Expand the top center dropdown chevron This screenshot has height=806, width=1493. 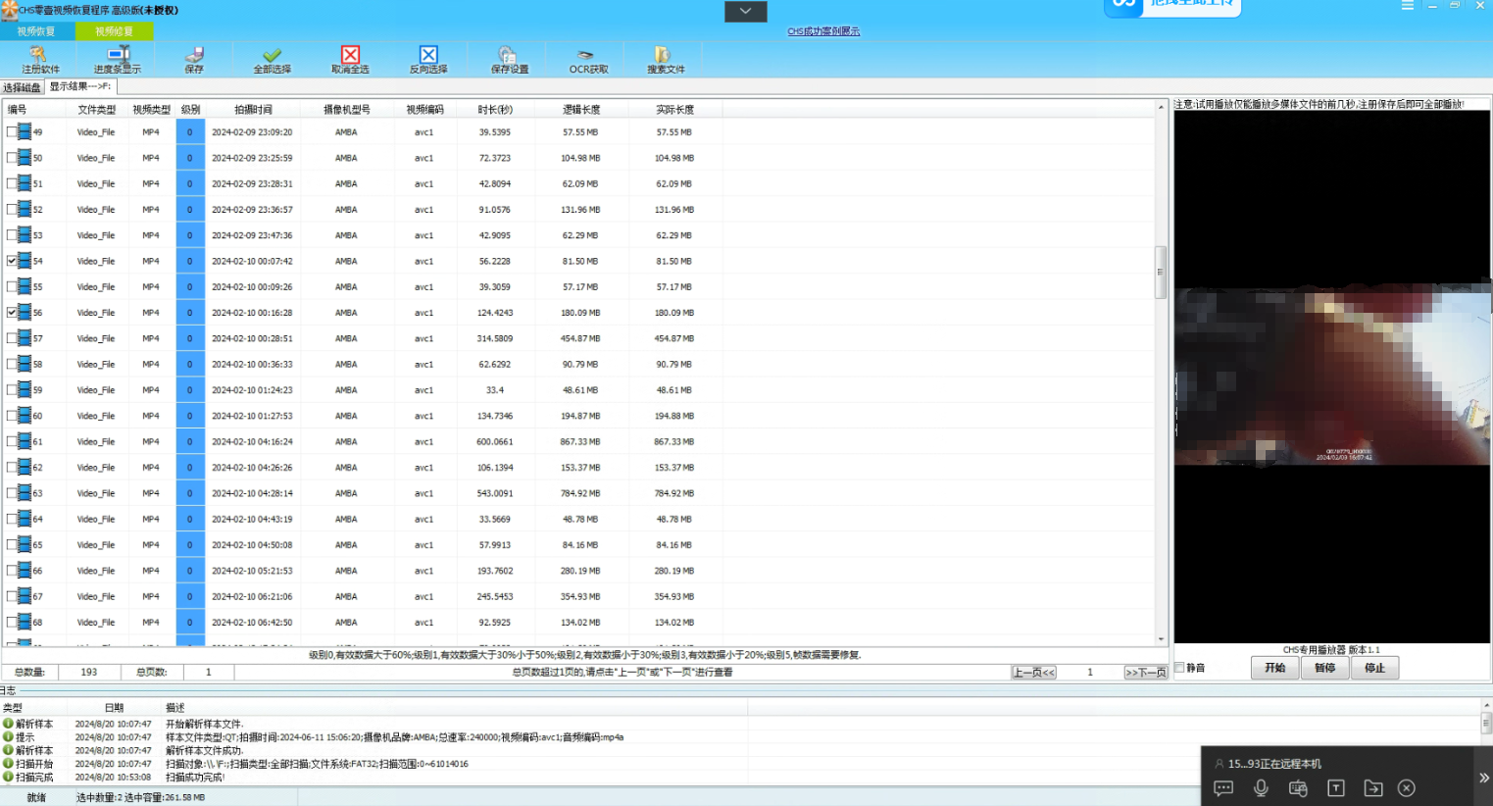745,11
